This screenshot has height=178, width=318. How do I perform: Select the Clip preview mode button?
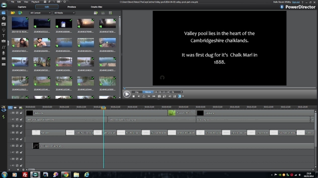tap(137, 92)
